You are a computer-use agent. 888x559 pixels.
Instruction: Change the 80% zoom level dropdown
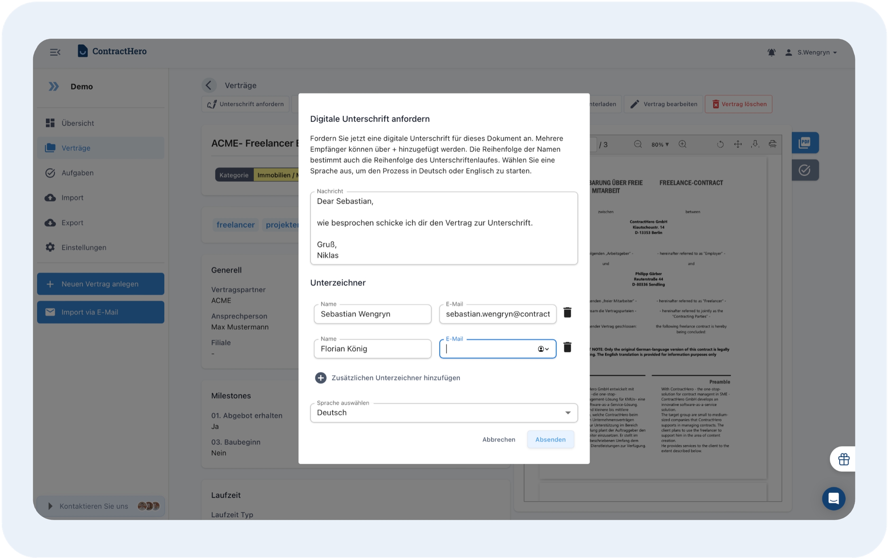660,145
